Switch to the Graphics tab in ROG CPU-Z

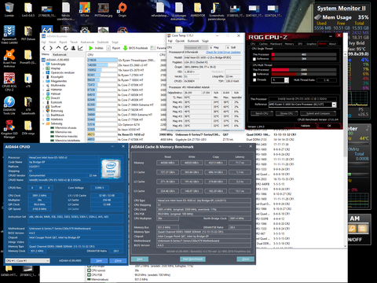(311, 44)
